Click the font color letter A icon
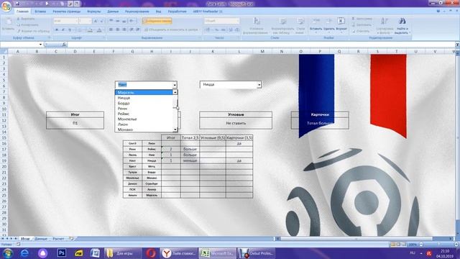This screenshot has height=259, width=460. [x=99, y=29]
